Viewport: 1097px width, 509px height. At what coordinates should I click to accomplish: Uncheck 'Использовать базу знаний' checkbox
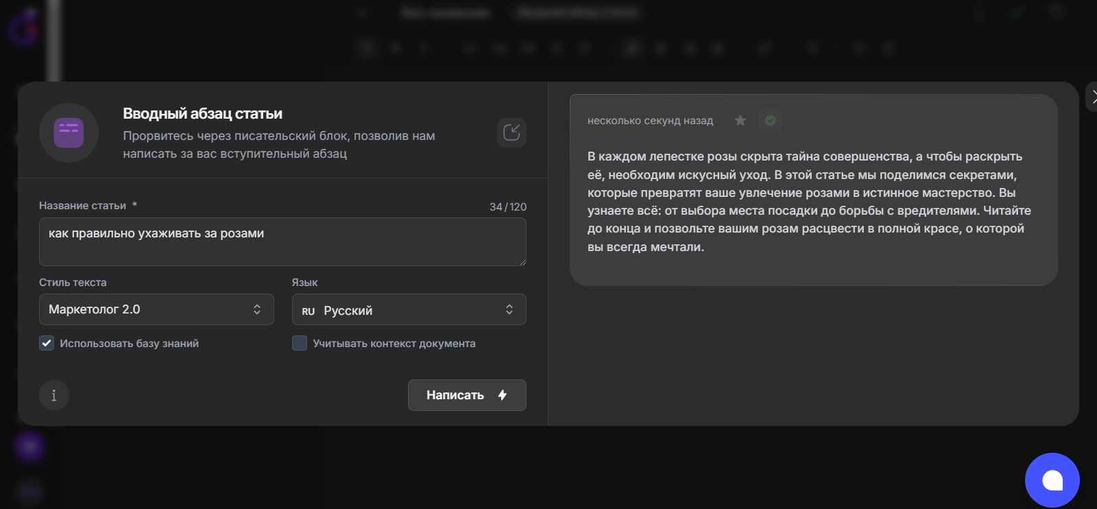[x=47, y=343]
